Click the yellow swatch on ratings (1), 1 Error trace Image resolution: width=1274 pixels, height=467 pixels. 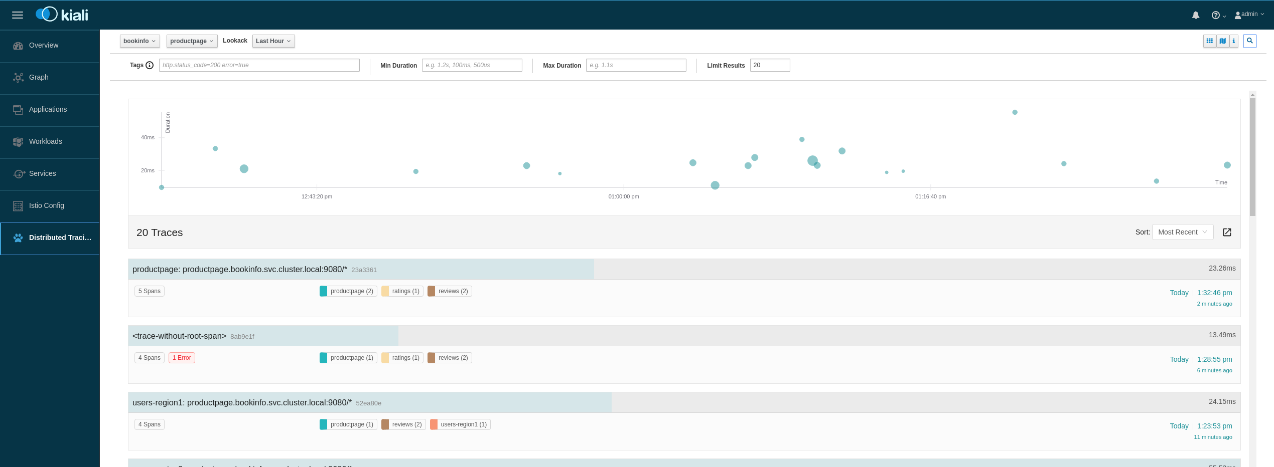[x=385, y=358]
